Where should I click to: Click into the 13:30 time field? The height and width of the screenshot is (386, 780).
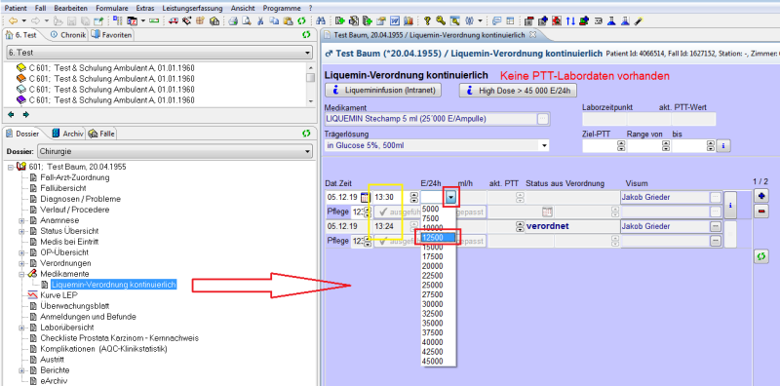[x=391, y=198]
